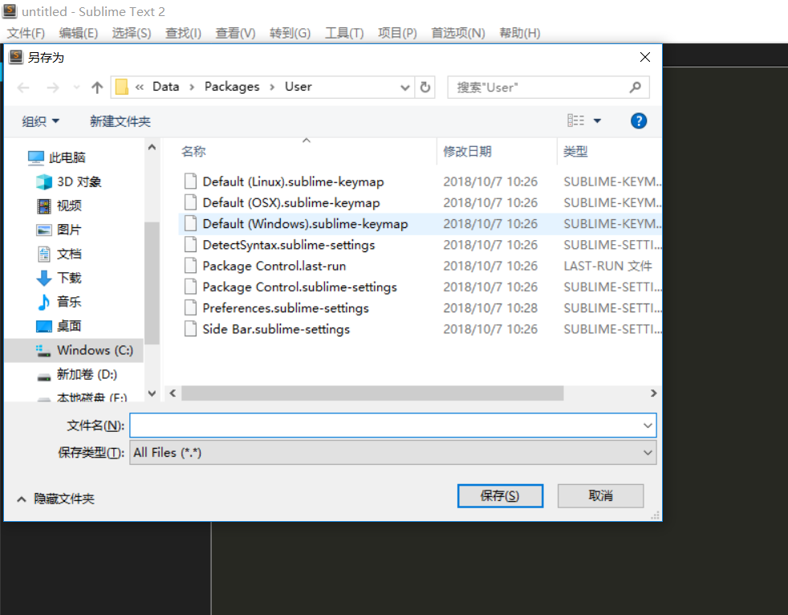Screen dimensions: 788x615
Task: Open the recent locations dropdown arrow
Action: [x=76, y=88]
